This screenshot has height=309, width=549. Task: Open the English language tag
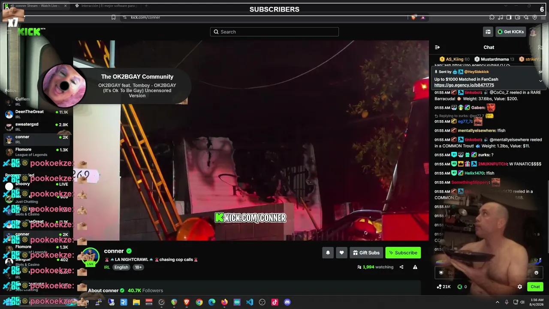(121, 267)
